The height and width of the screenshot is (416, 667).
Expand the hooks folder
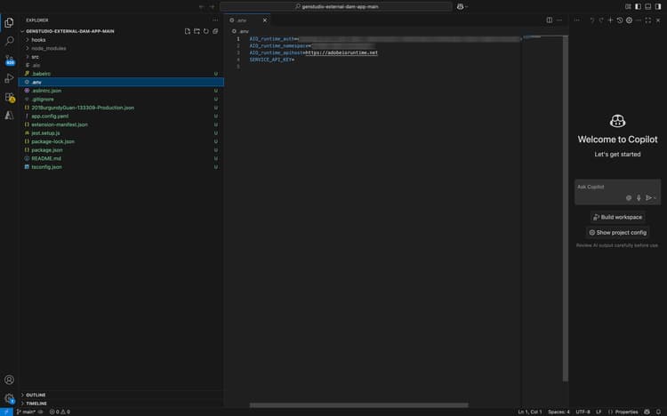[x=38, y=40]
